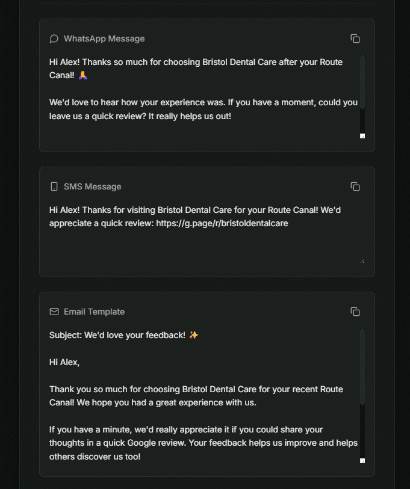Click the Email Template scrollbar thumb
The width and height of the screenshot is (410, 489).
coord(362,367)
